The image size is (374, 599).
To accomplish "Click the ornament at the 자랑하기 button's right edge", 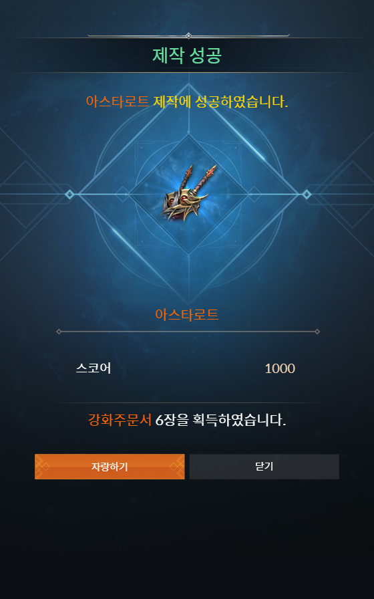I will pos(177,467).
